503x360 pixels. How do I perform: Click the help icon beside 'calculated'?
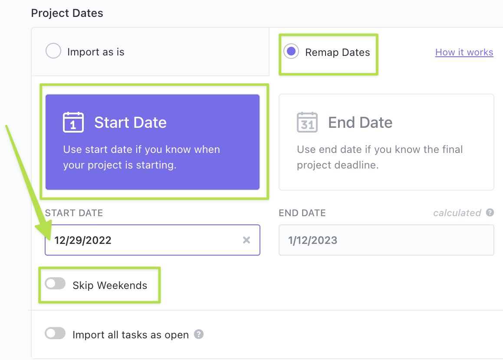coord(490,213)
